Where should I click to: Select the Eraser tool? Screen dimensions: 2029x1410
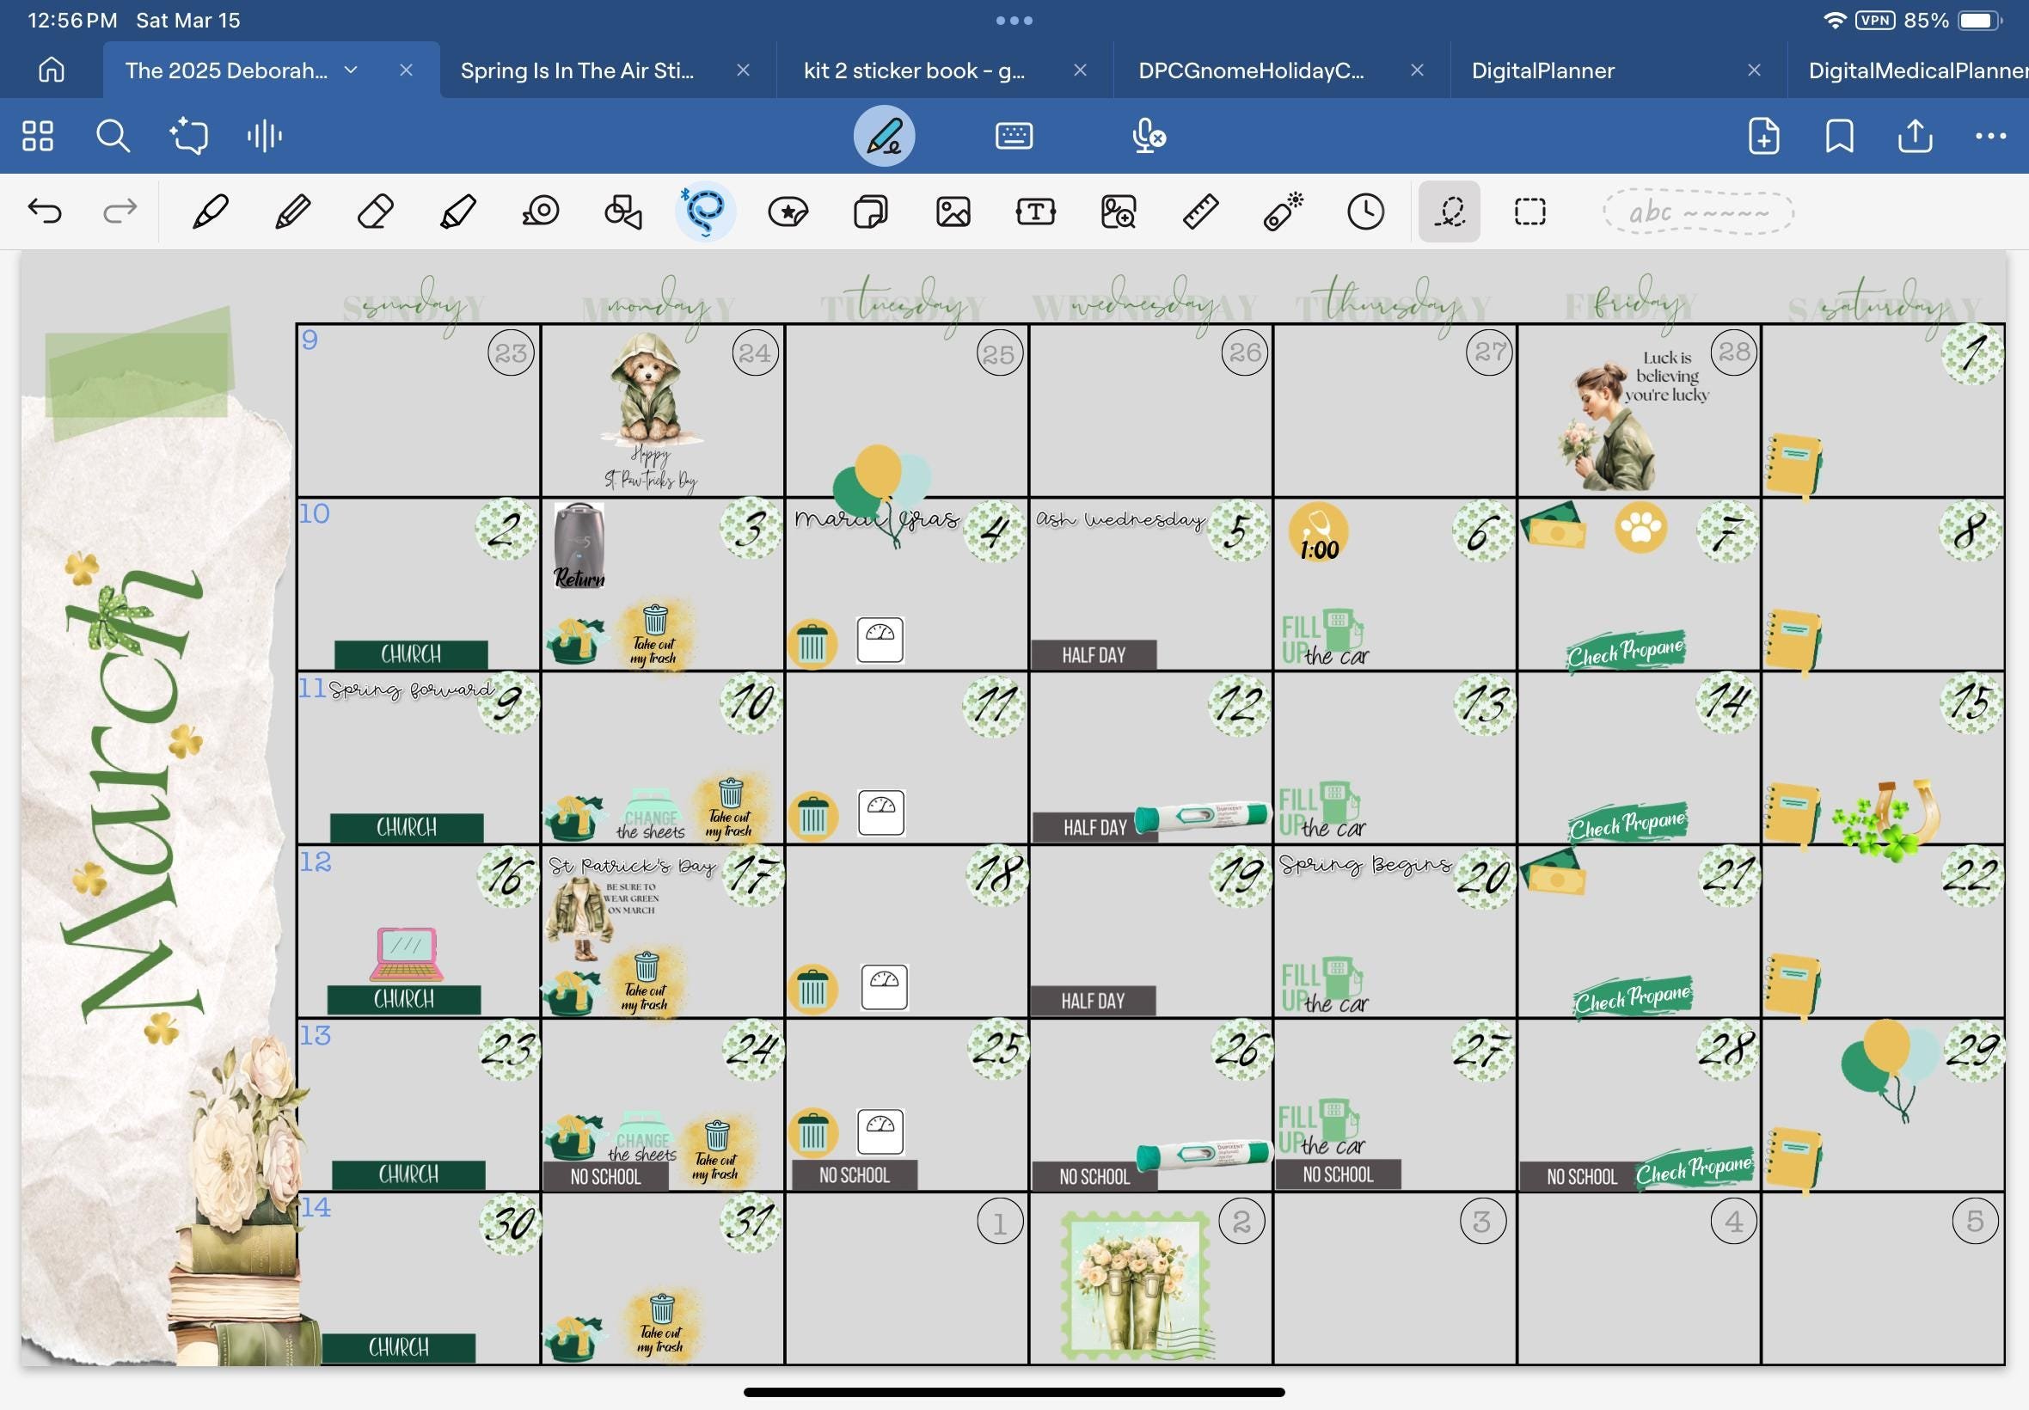click(x=375, y=212)
